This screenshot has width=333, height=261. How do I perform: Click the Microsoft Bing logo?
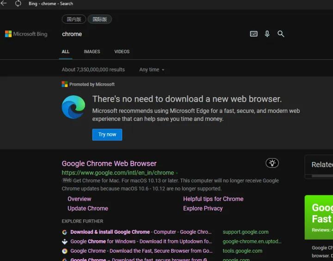click(x=26, y=34)
